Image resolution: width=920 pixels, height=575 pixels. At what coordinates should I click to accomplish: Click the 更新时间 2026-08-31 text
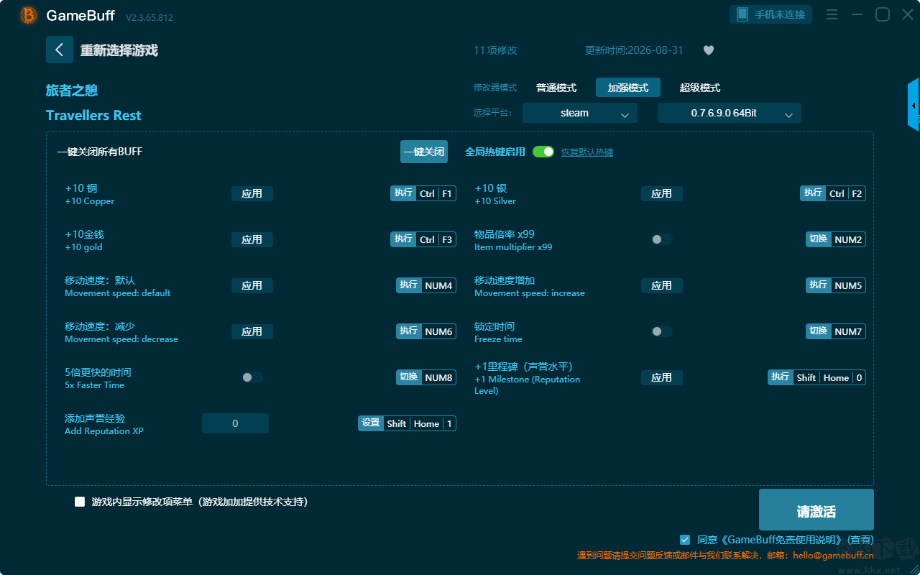tap(634, 50)
